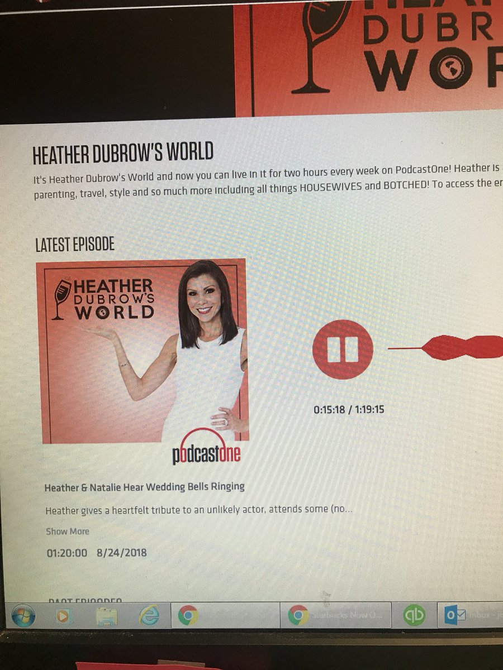Select the 8/24/2018 episode date text
This screenshot has height=670, width=503.
pos(121,553)
